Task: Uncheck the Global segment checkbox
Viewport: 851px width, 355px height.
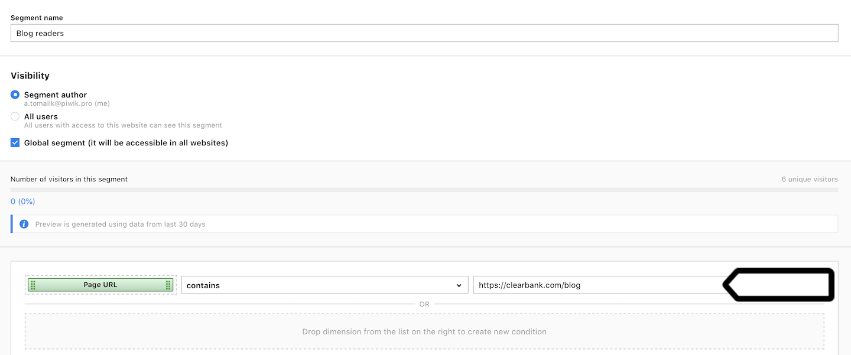Action: tap(15, 142)
